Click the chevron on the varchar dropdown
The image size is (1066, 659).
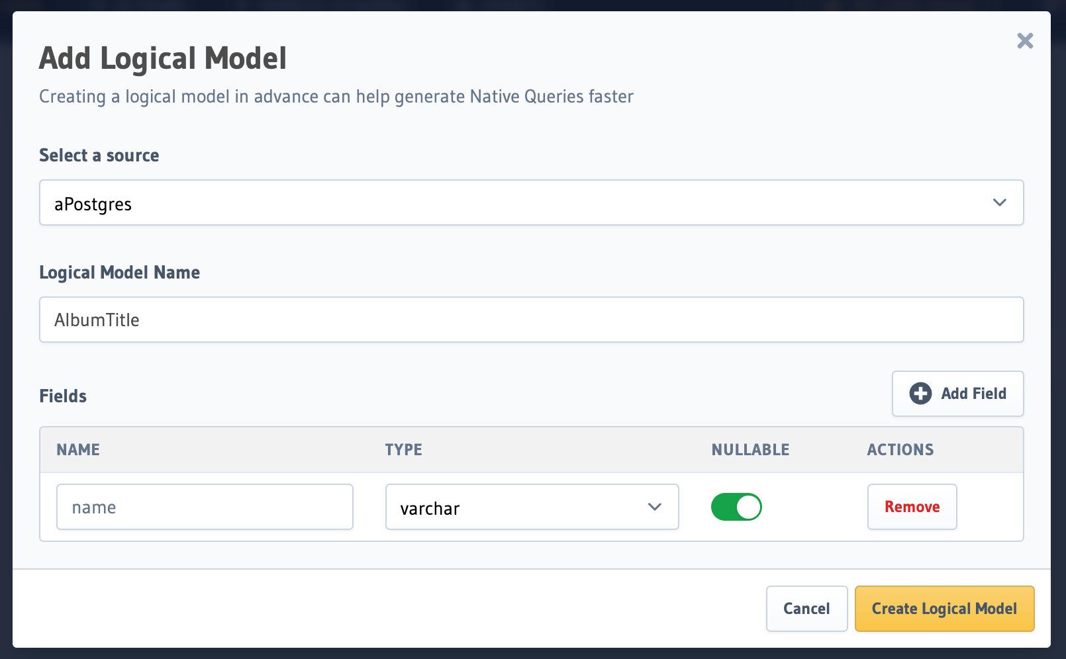point(655,507)
